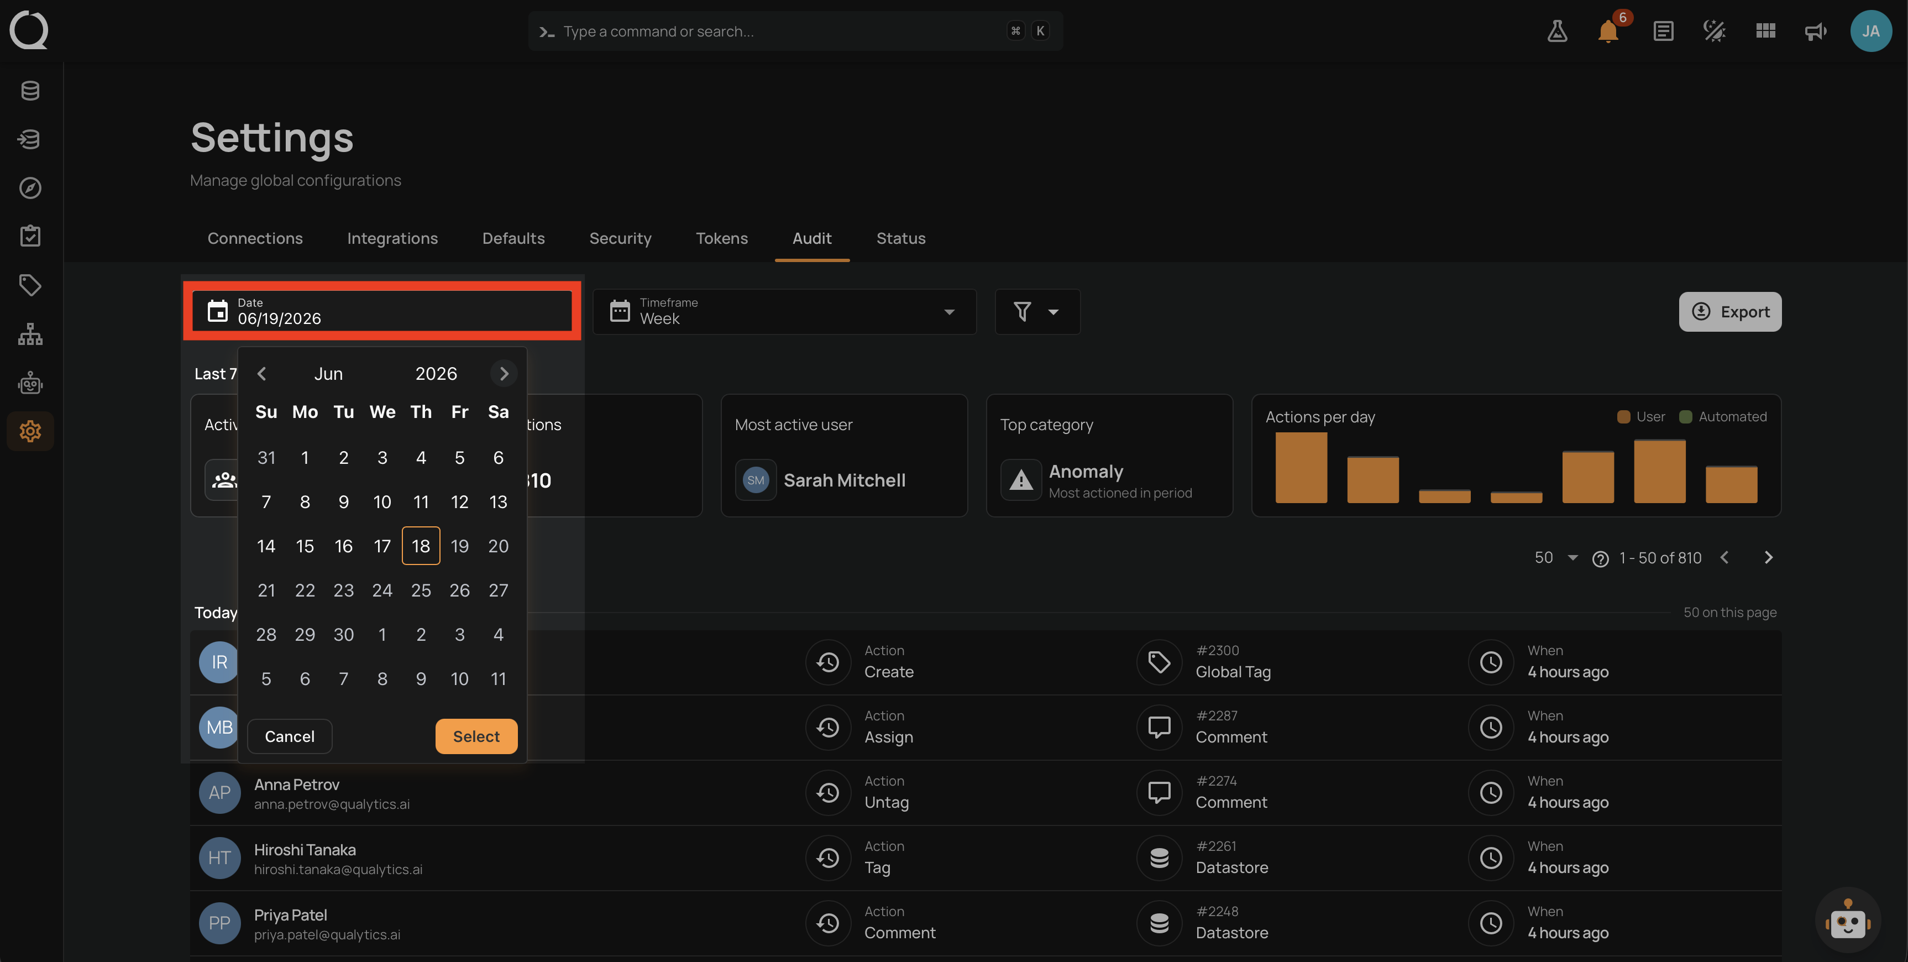This screenshot has width=1908, height=962.
Task: Open the Settings gear sidebar icon
Action: [30, 431]
